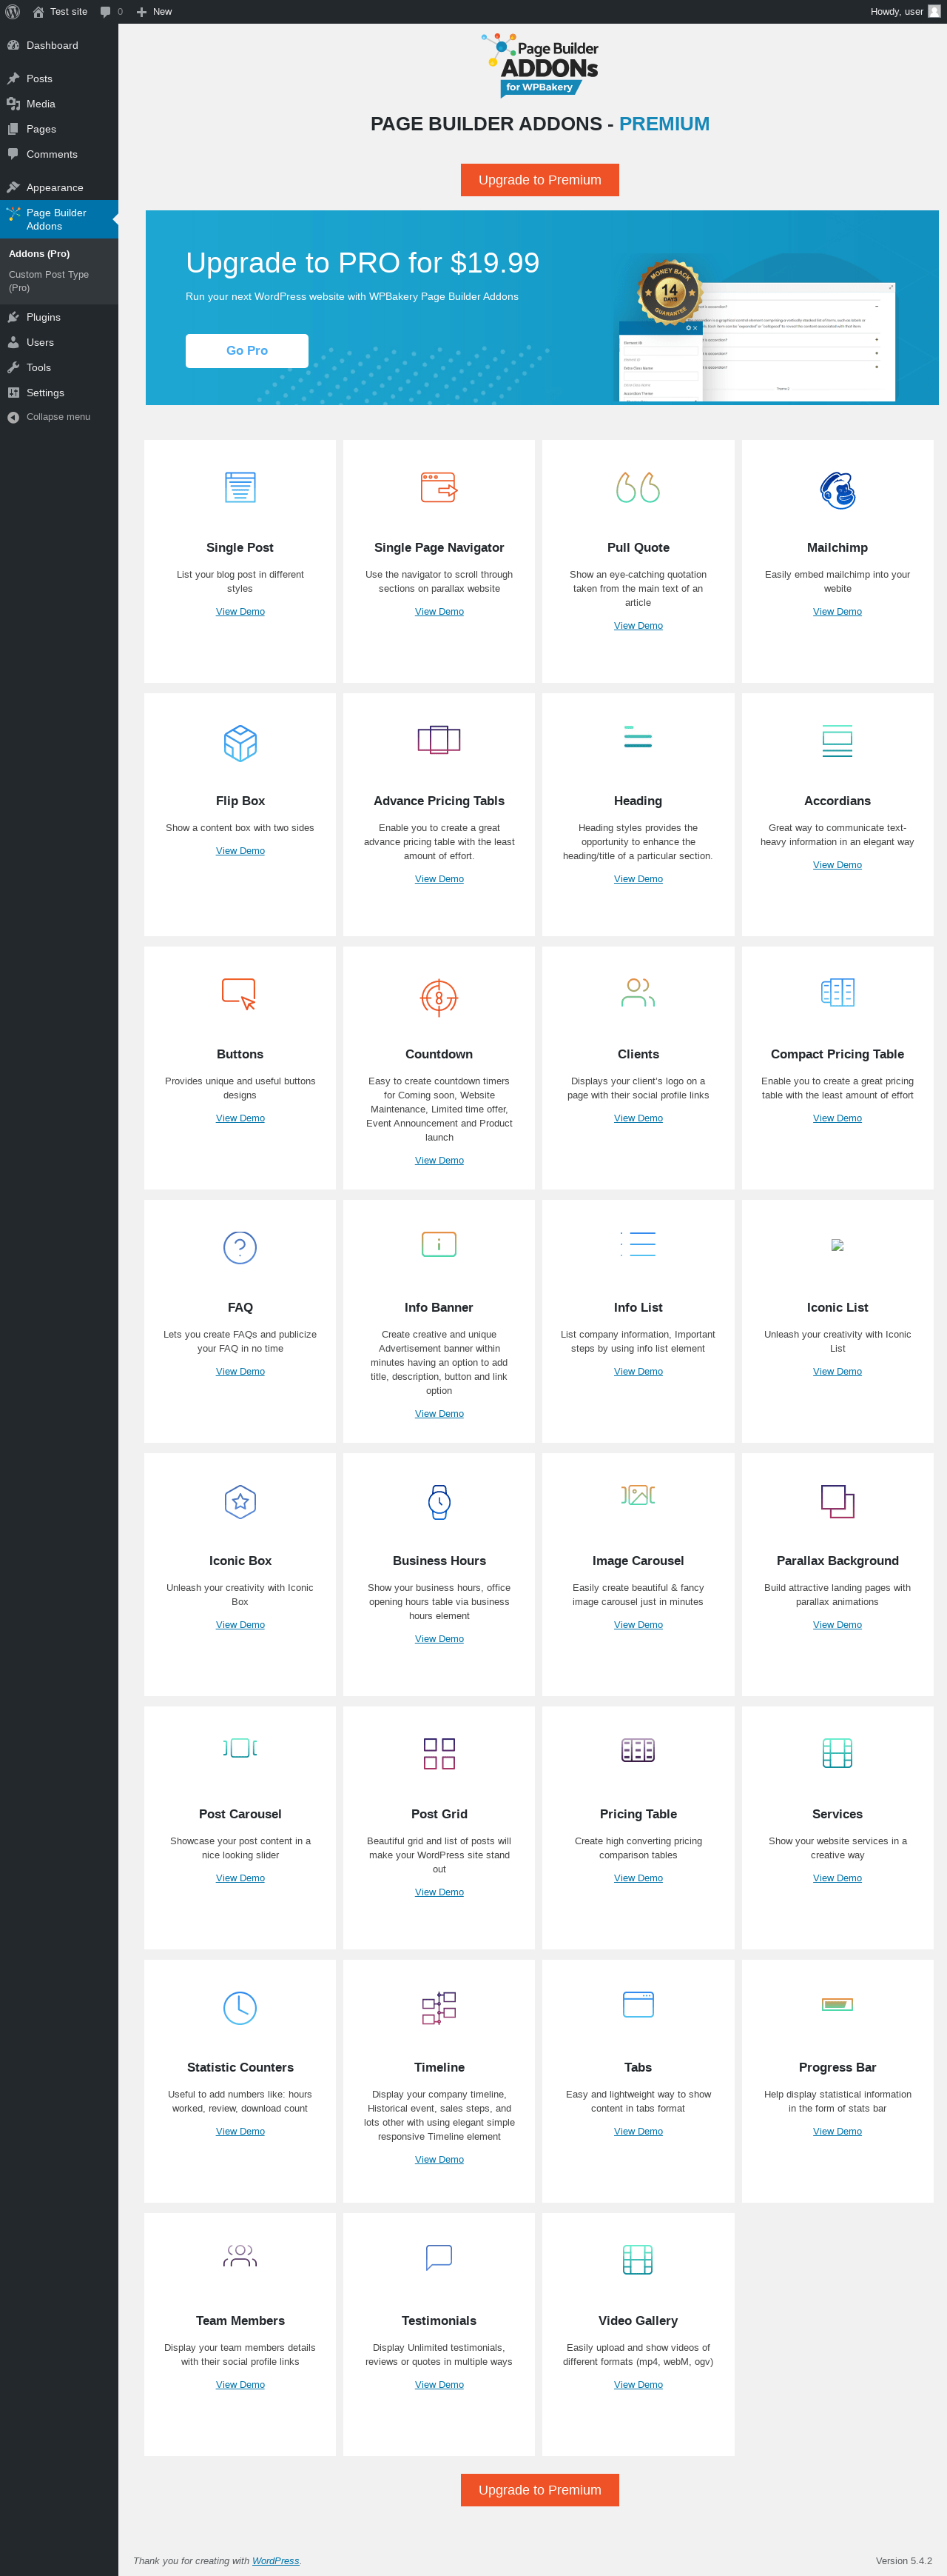Open the Howdy, user account menu
Viewport: 947px width, 2576px height.
(904, 12)
